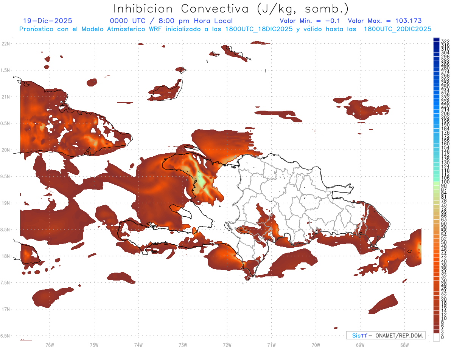Viewport: 454px width, 350px height.
Task: Click the '68W' longitude label
Action: [404, 345]
